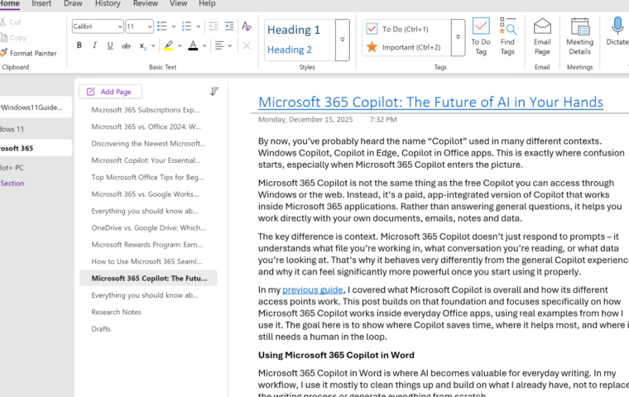The width and height of the screenshot is (629, 397).
Task: Expand the Styles gallery
Action: (342, 40)
